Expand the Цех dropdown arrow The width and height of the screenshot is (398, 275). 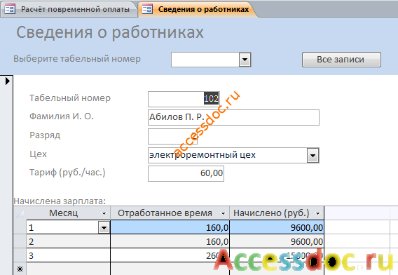[313, 155]
